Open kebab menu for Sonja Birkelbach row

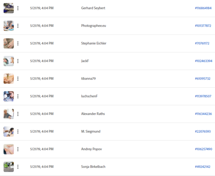[18, 167]
